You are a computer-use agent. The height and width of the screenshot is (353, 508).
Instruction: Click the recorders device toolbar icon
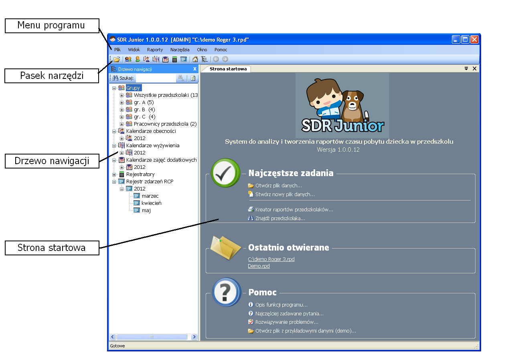click(x=174, y=59)
